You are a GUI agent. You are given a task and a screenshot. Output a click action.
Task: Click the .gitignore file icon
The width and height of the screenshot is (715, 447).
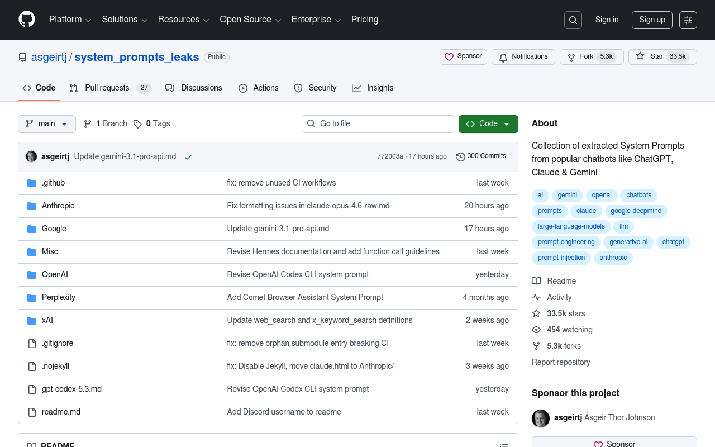[32, 344]
